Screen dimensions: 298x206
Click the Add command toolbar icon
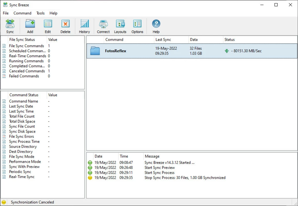(30, 24)
